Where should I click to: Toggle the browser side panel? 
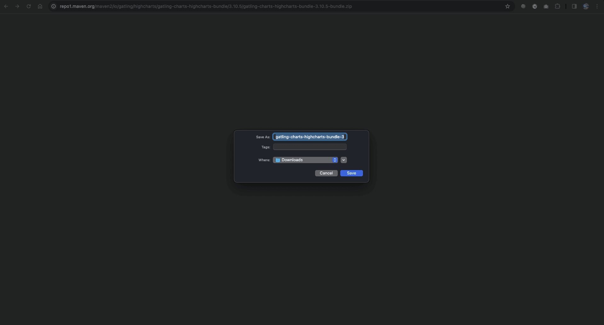[574, 6]
